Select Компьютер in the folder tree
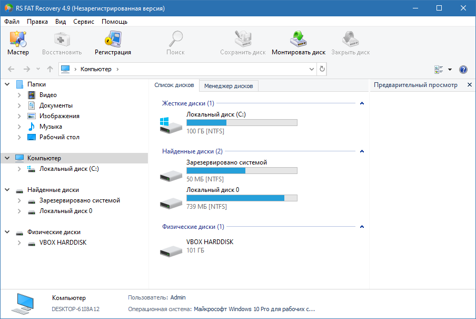 click(x=44, y=158)
